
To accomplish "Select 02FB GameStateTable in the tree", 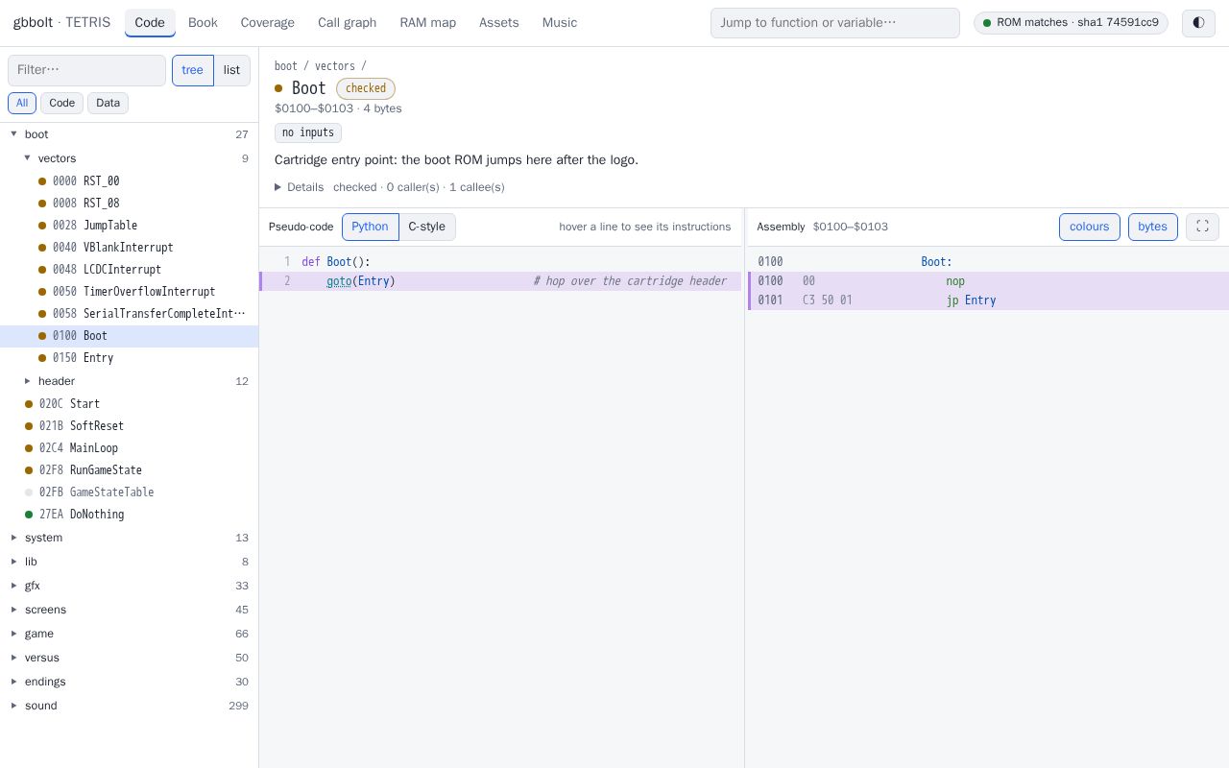I will [129, 492].
